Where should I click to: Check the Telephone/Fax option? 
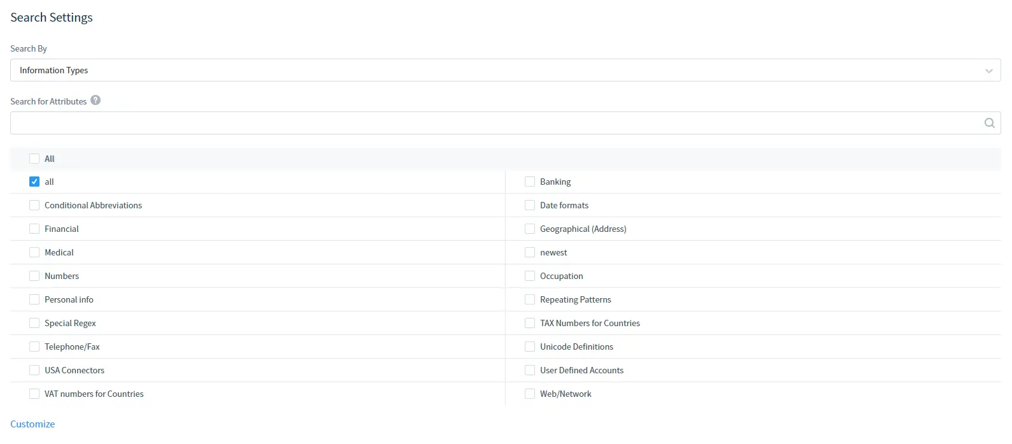[x=34, y=347]
